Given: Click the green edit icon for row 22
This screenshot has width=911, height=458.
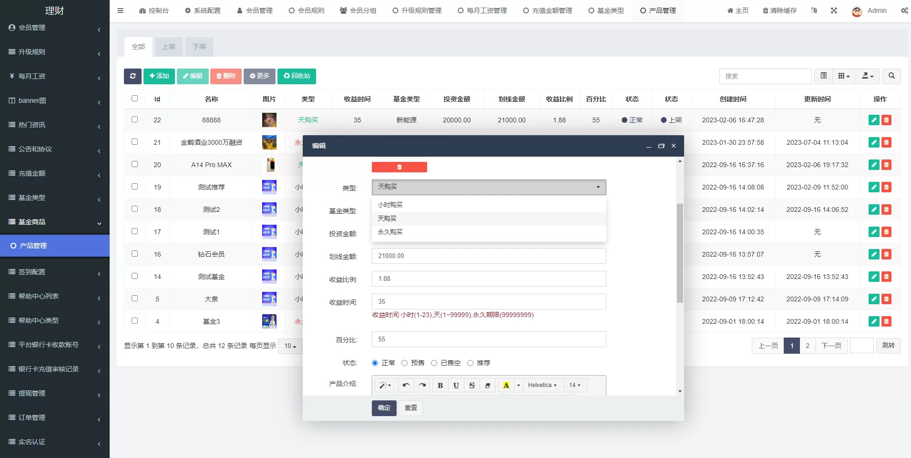Looking at the screenshot, I should pyautogui.click(x=873, y=120).
